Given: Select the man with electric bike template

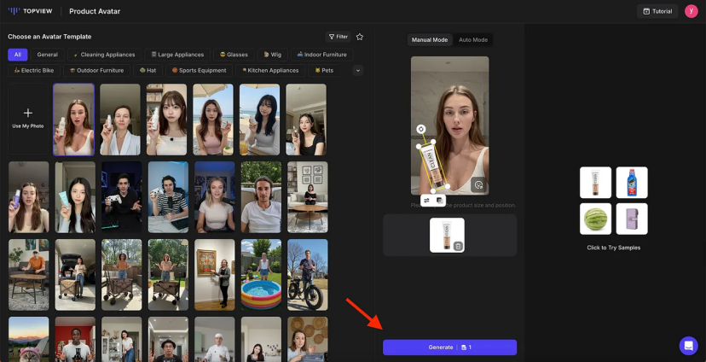Looking at the screenshot, I should (308, 275).
